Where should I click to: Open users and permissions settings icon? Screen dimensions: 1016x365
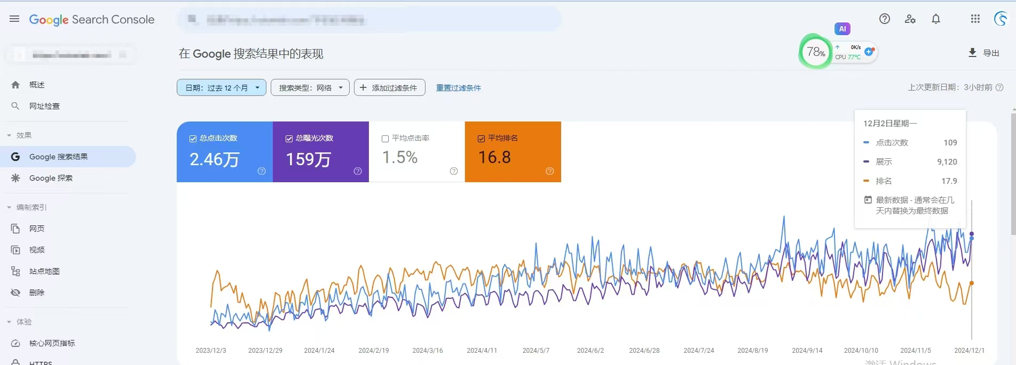click(x=910, y=19)
